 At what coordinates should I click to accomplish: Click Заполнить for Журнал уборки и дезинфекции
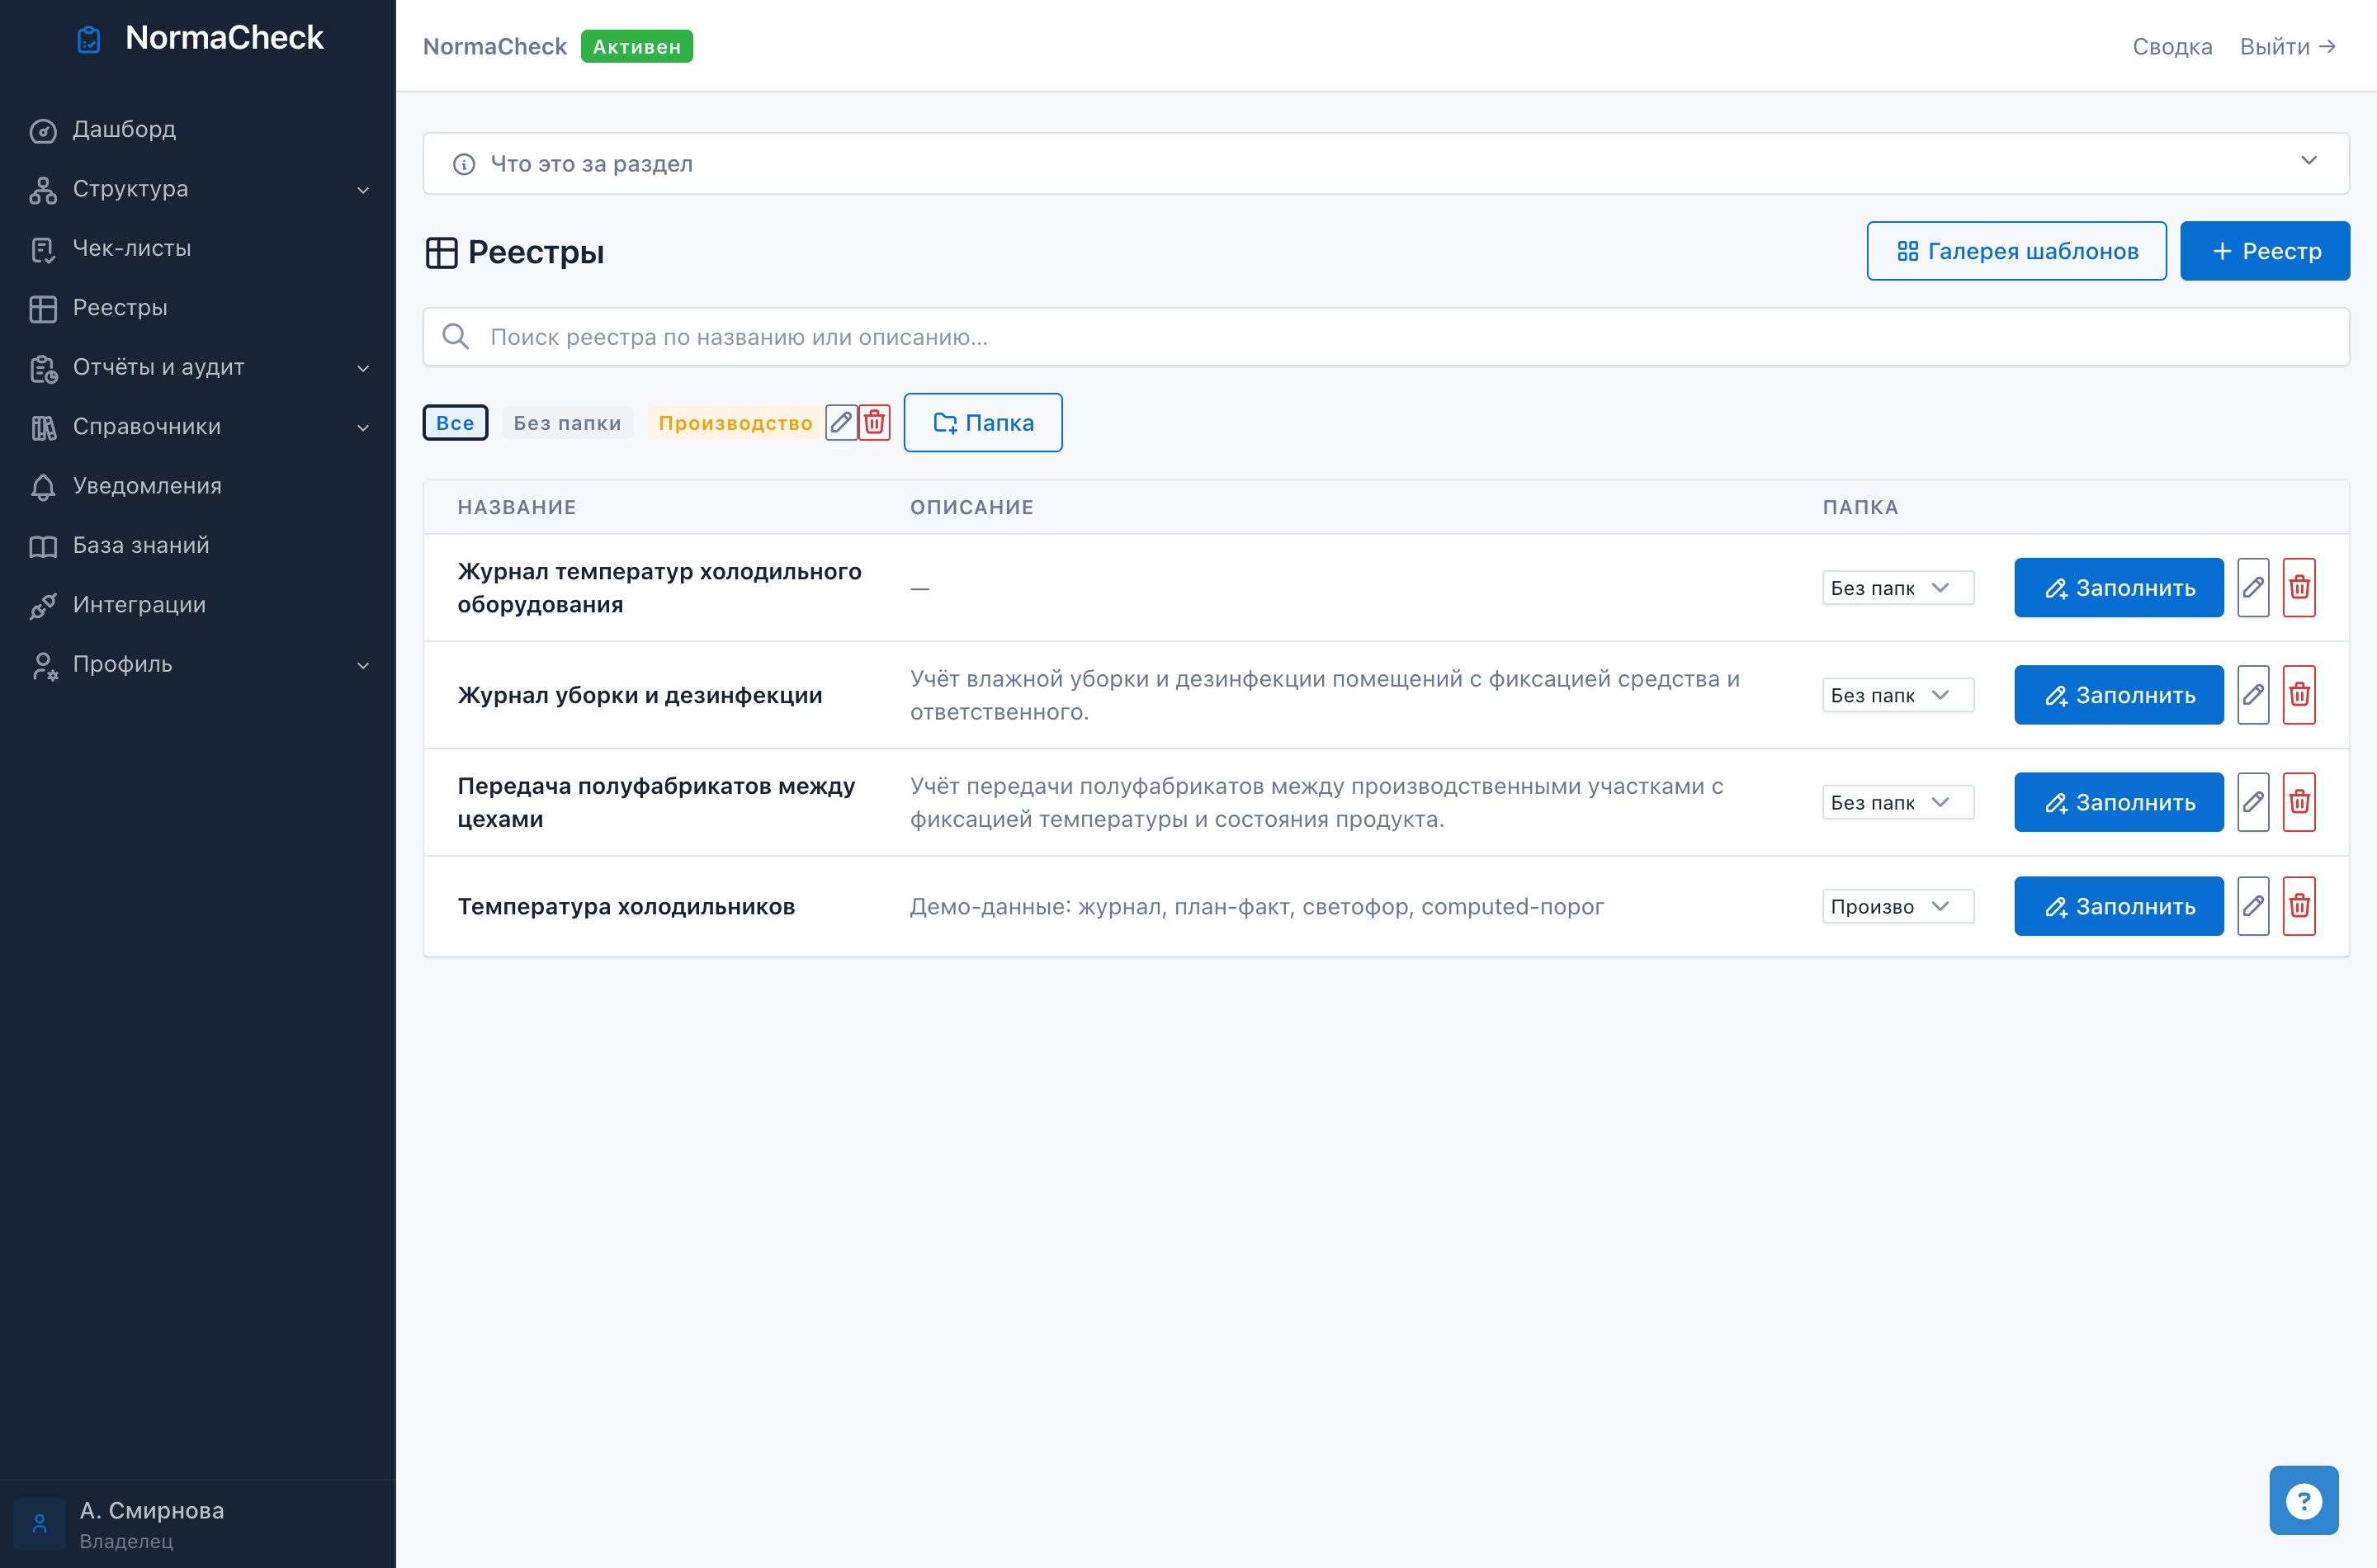tap(2119, 694)
